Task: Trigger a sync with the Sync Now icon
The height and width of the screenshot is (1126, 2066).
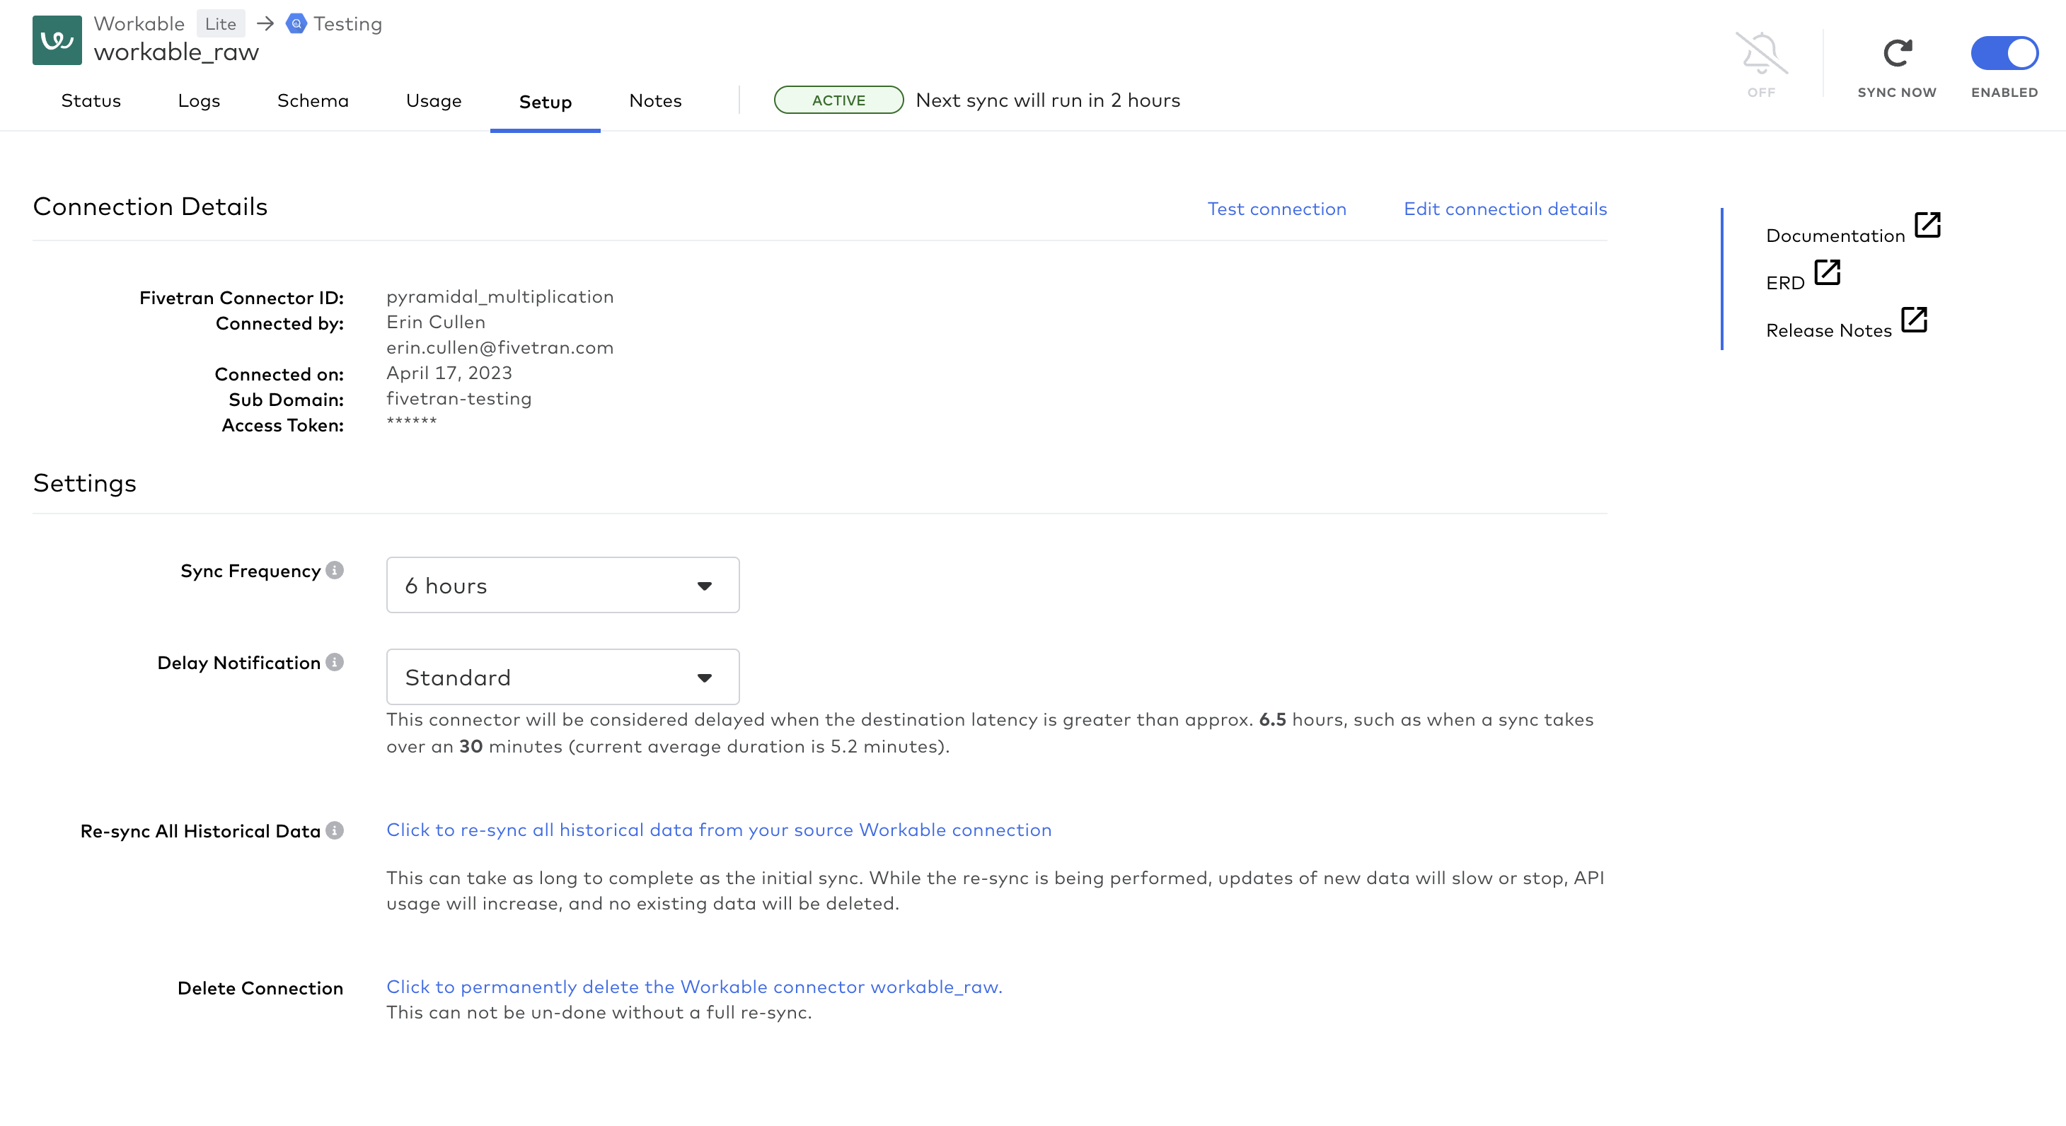Action: [x=1895, y=53]
